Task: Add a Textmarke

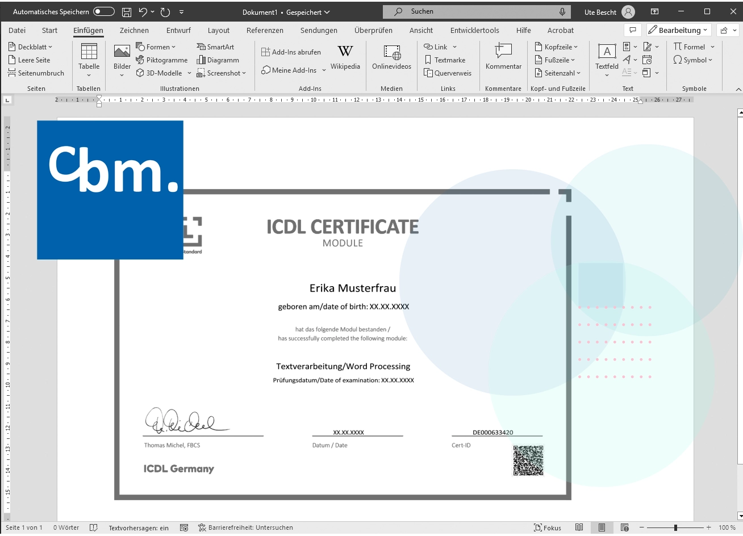Action: tap(445, 60)
